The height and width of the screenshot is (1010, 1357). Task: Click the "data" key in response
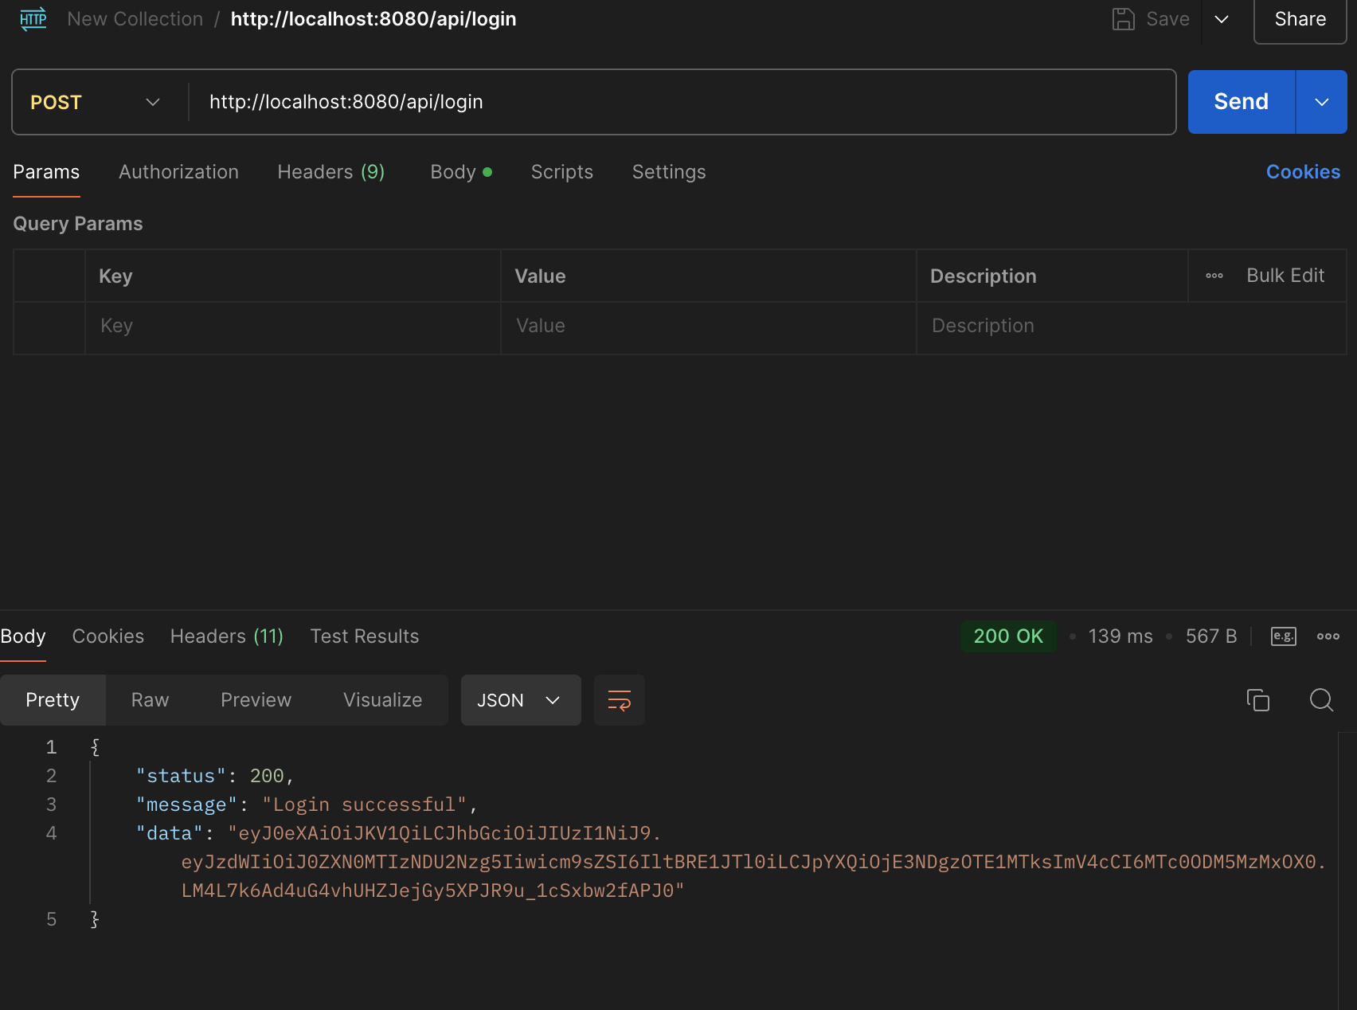coord(170,833)
